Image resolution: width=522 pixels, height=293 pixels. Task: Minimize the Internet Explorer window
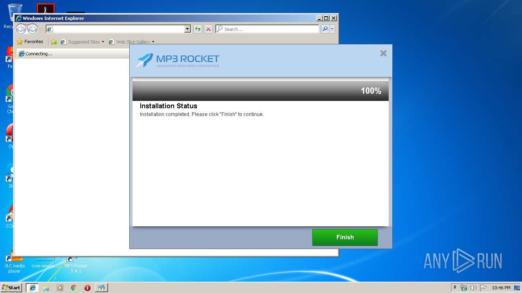pos(319,18)
